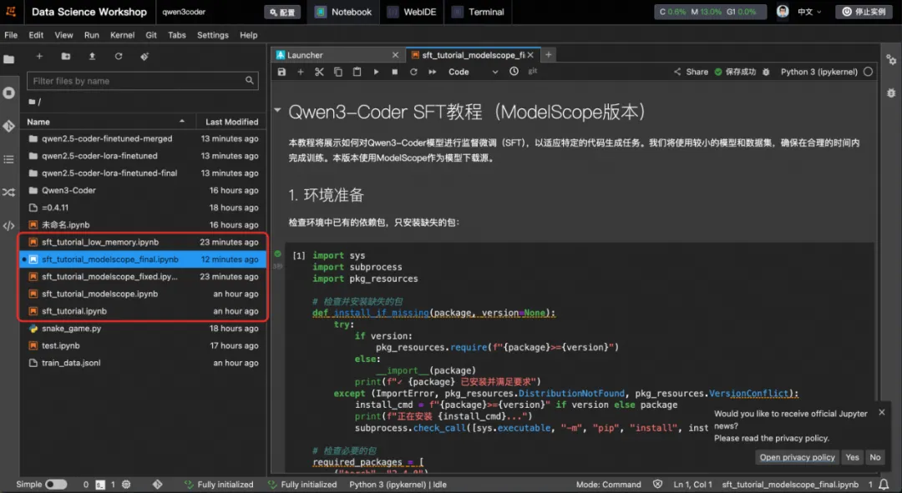
Task: Click the kernel debugger bug icon in toolbar
Action: click(x=766, y=72)
